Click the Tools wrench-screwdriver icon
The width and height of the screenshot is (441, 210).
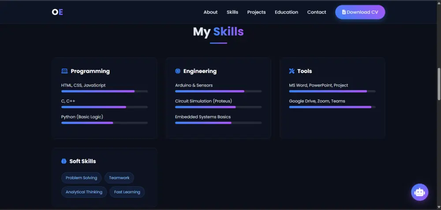(x=292, y=71)
